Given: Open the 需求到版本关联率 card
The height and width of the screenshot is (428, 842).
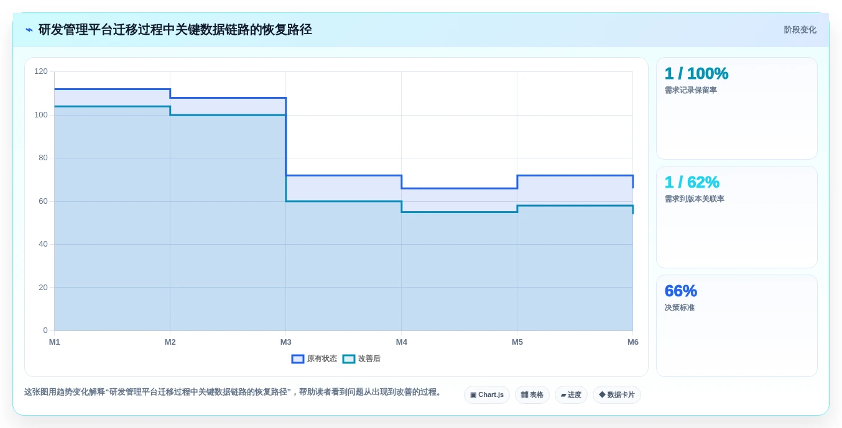Looking at the screenshot, I should (x=737, y=217).
